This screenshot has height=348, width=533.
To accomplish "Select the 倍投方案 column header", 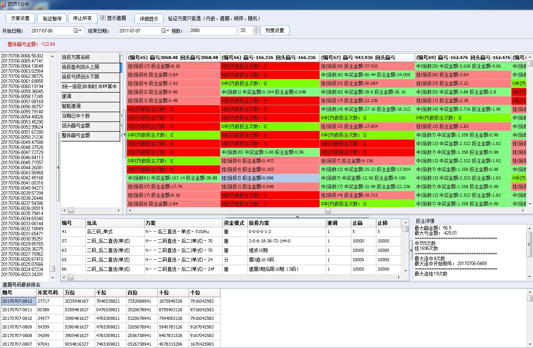I will [286, 223].
